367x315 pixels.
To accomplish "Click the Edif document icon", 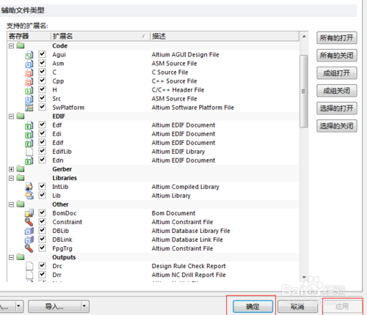I will point(29,143).
